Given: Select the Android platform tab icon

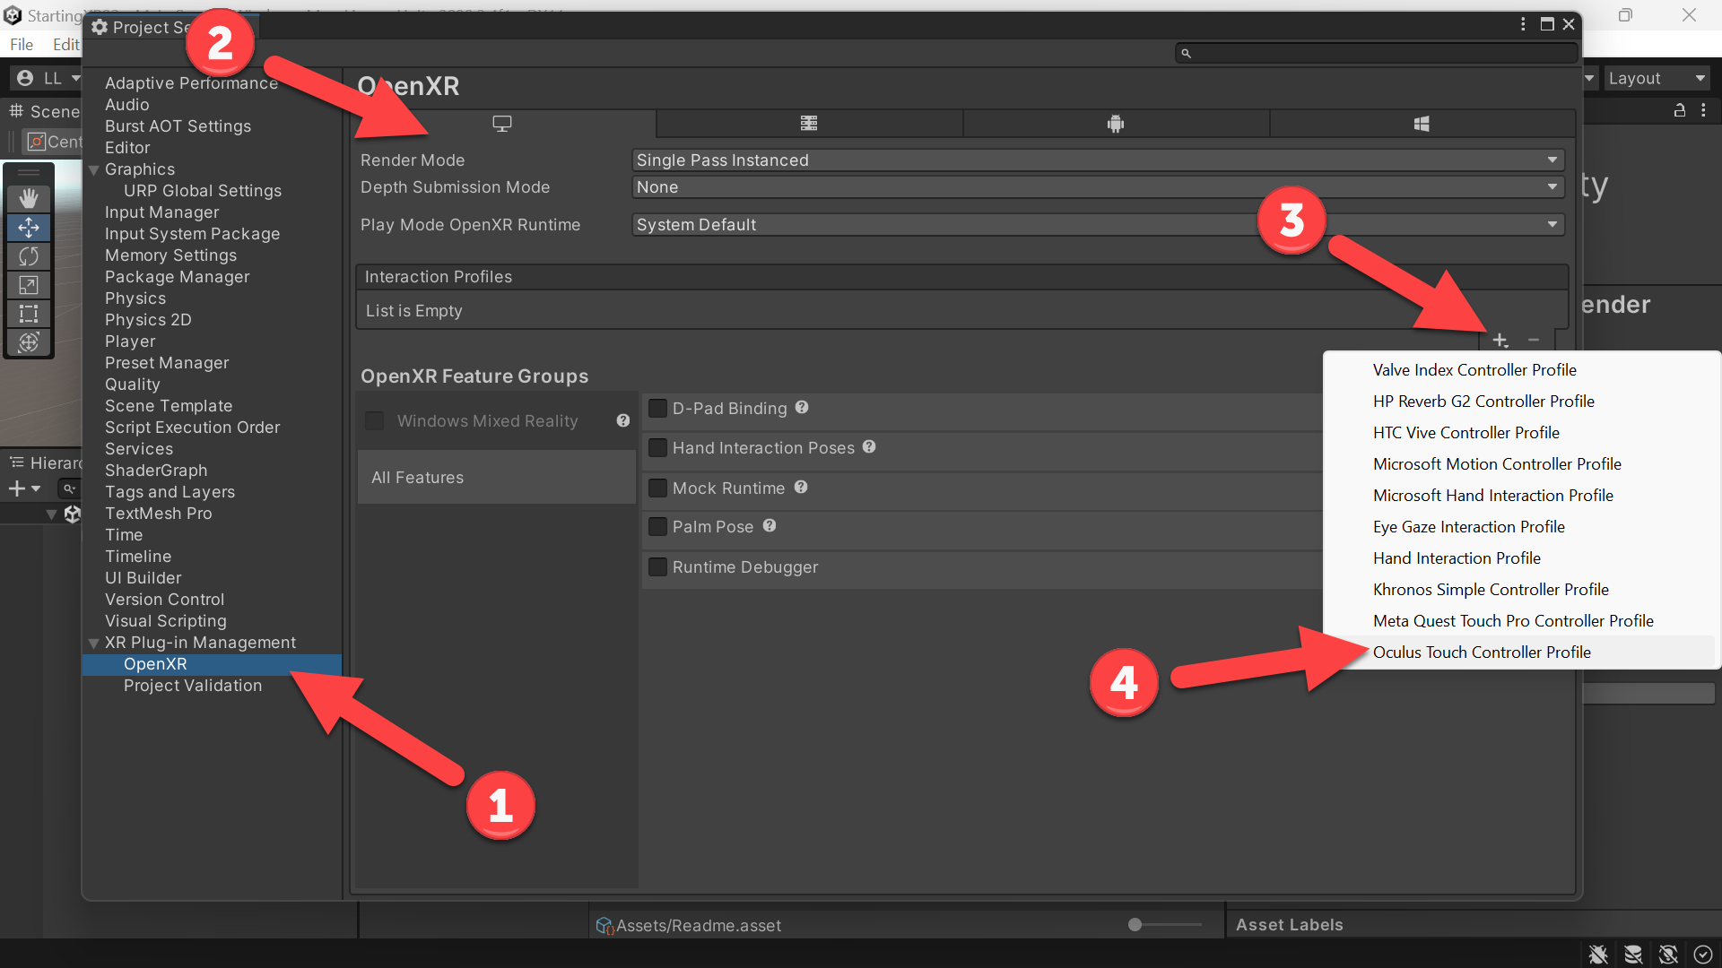Looking at the screenshot, I should 1115,124.
